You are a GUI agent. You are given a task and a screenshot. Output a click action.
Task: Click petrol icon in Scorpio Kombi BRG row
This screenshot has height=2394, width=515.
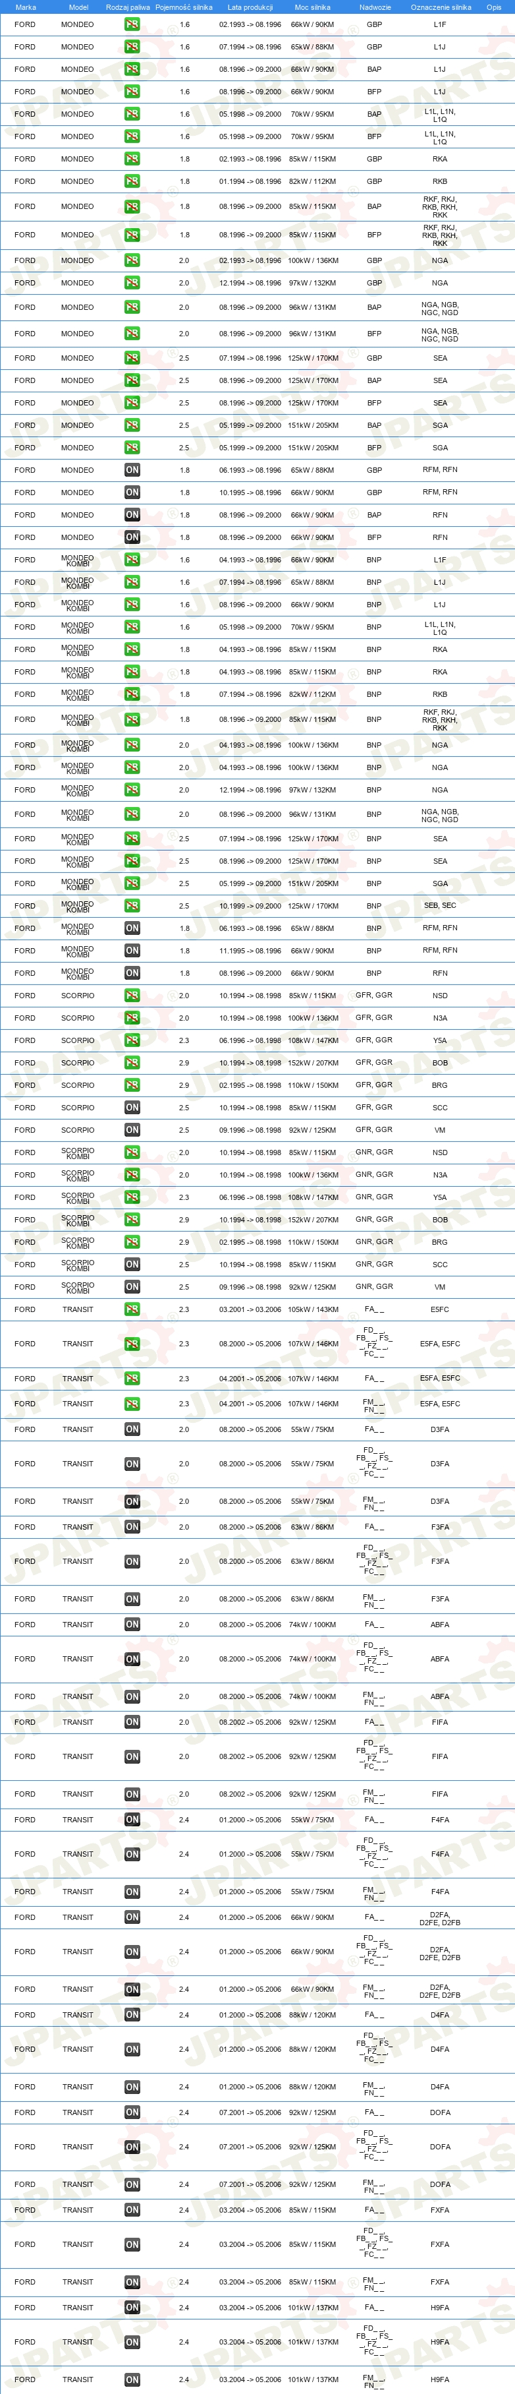pyautogui.click(x=132, y=1242)
